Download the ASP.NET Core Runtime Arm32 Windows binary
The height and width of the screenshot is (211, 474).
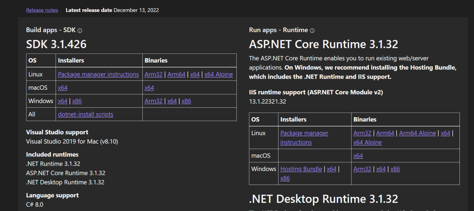[362, 169]
